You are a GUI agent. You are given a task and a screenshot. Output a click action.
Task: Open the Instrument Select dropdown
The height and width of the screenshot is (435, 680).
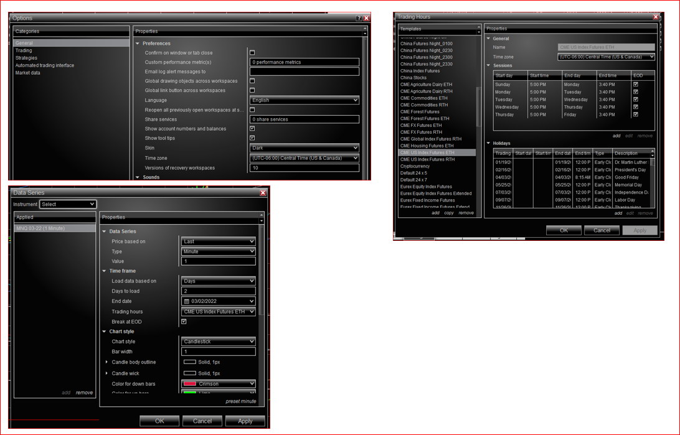pyautogui.click(x=68, y=204)
